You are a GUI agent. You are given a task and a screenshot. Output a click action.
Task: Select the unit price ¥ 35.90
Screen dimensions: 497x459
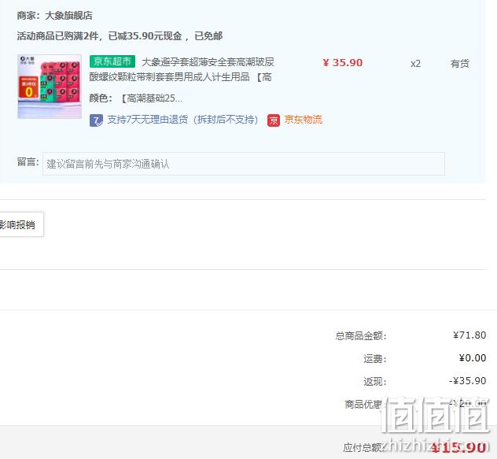tap(343, 62)
